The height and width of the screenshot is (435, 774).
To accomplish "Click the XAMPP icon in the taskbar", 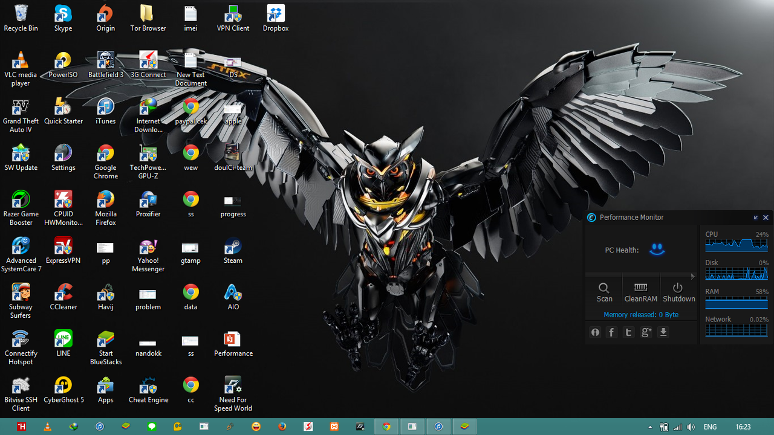I will (334, 427).
